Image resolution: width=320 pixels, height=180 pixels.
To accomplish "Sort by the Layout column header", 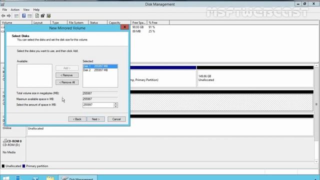I will pos(41,22).
